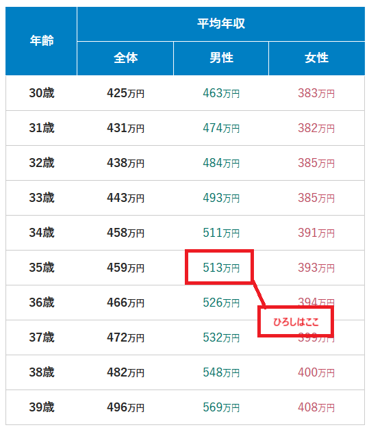Select the 男性 column header
The image size is (371, 434).
click(221, 58)
